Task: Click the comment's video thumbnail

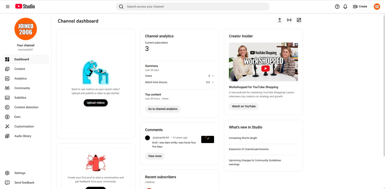Action: click(x=208, y=139)
